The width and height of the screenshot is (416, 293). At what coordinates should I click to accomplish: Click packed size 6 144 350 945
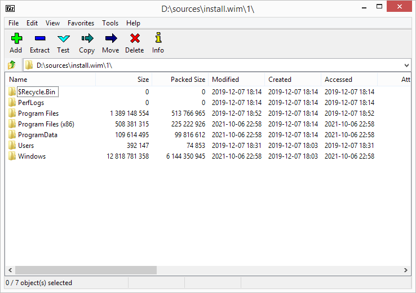185,156
